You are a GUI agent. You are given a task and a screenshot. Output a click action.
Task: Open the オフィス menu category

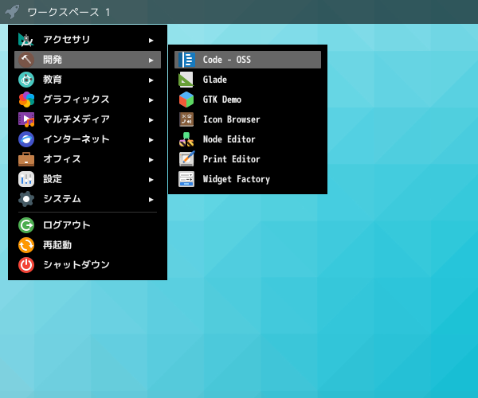[x=88, y=159]
